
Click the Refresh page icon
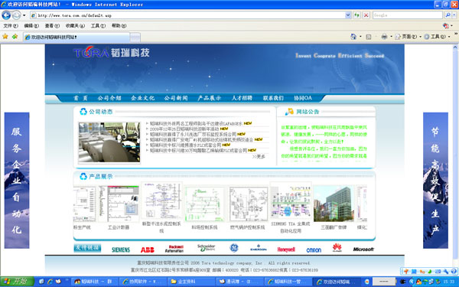click(356, 15)
